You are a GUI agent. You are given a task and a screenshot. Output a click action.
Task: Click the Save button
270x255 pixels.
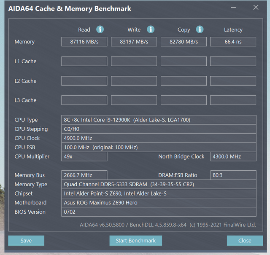click(x=26, y=241)
